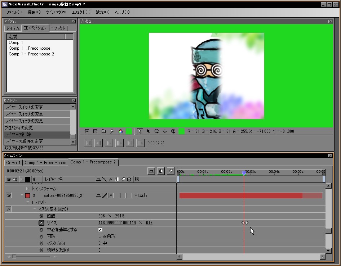
Task: Click the red label color of layer 3
Action: click(27, 195)
